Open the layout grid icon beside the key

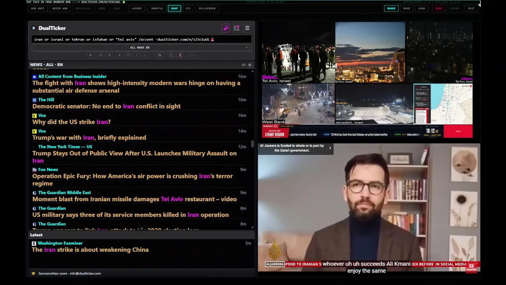click(x=236, y=28)
